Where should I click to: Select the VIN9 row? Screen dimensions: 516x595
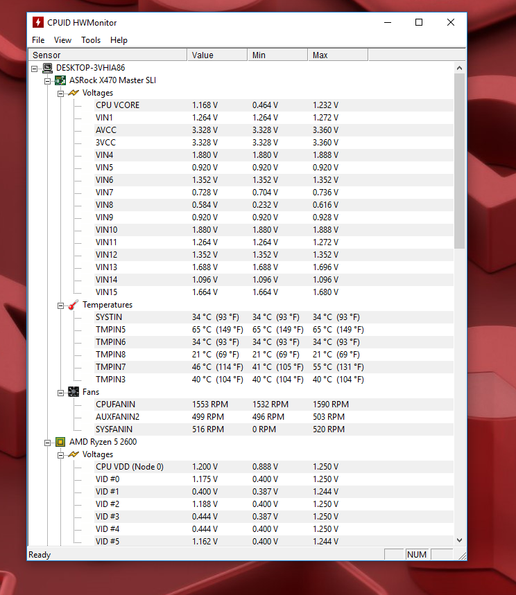[274, 217]
